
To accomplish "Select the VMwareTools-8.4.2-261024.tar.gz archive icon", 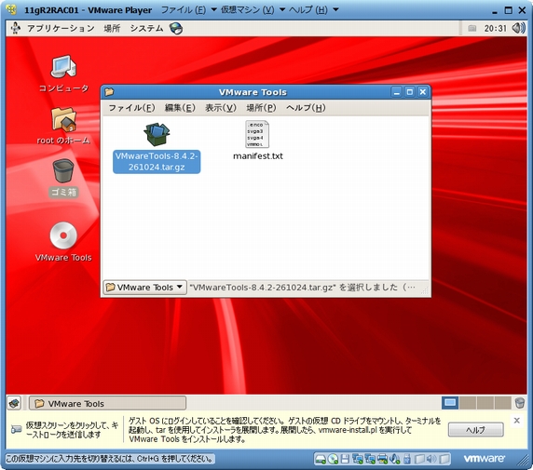I will [x=157, y=134].
